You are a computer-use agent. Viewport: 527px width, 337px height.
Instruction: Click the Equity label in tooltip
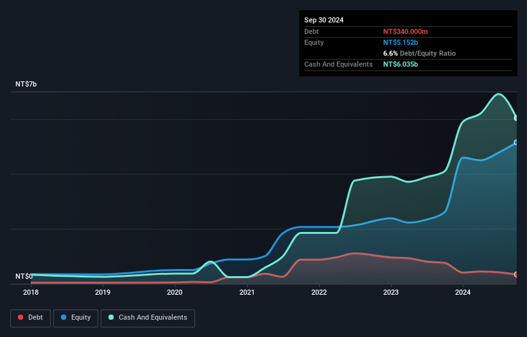coord(314,42)
